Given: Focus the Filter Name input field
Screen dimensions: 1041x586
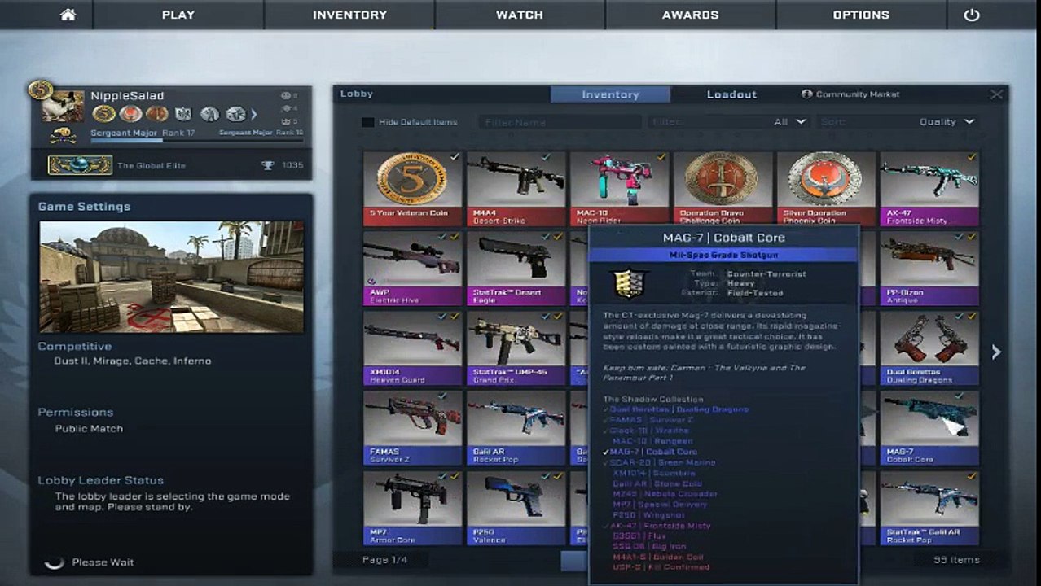Looking at the screenshot, I should (x=559, y=122).
